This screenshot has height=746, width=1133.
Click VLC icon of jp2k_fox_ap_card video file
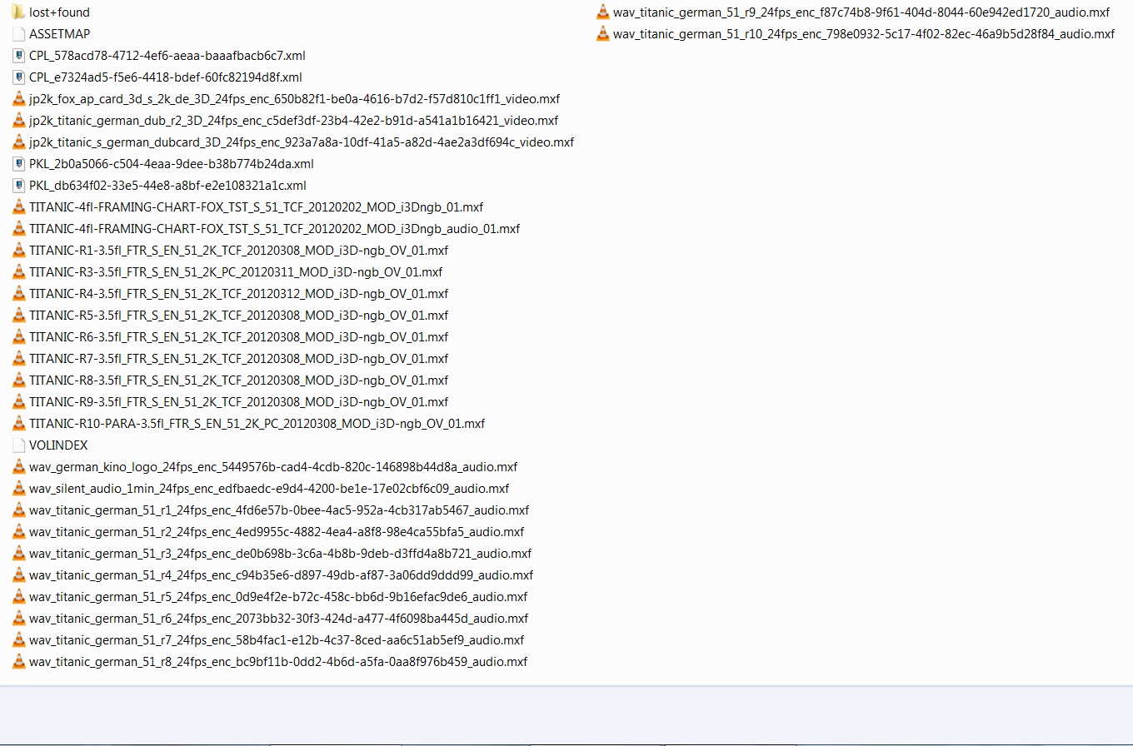tap(18, 99)
